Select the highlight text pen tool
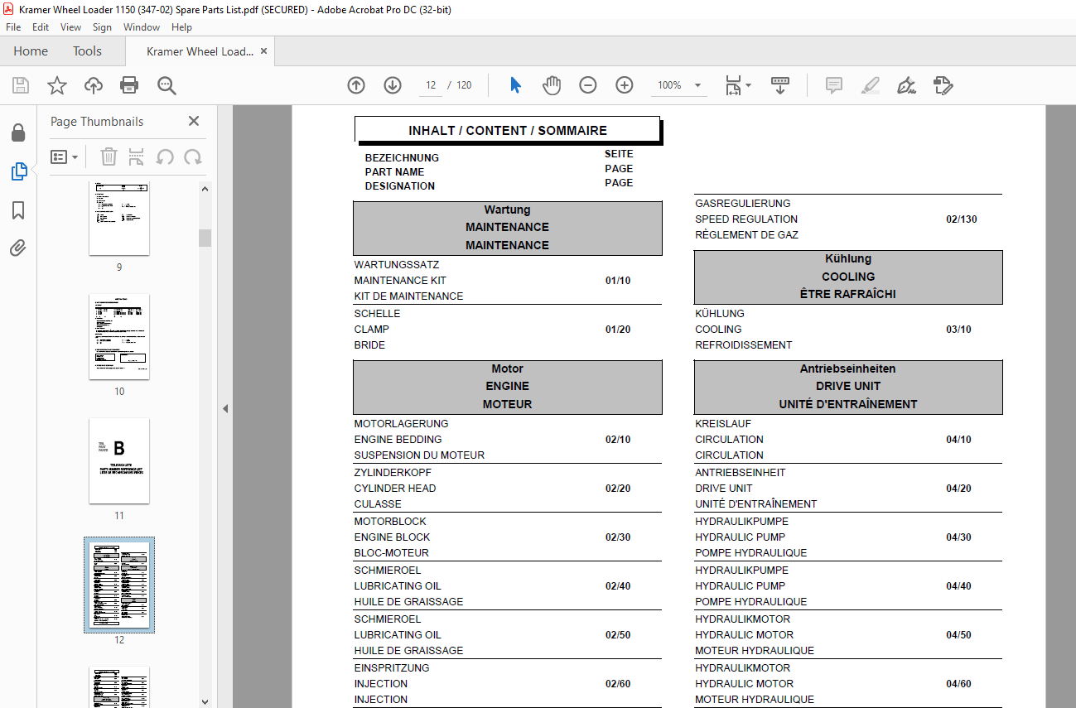 [870, 85]
